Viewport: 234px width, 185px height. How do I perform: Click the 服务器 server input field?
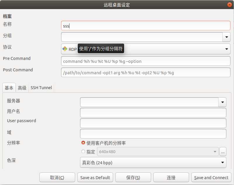click(x=149, y=102)
